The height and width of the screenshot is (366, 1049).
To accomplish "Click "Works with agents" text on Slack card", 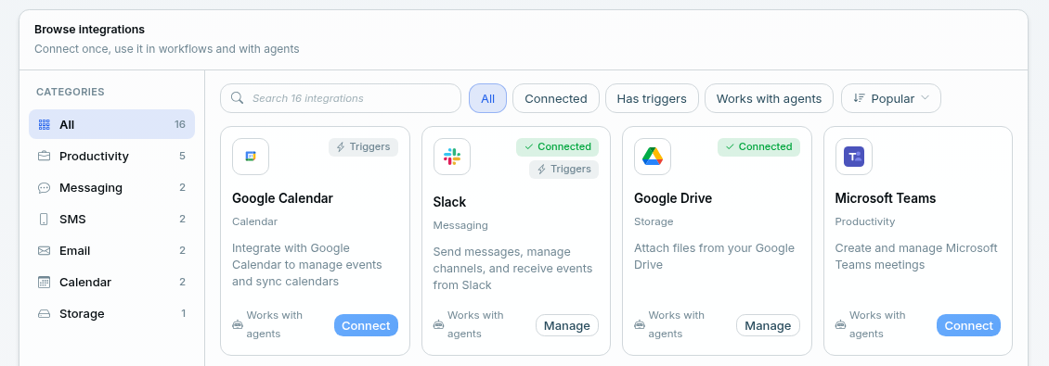I will click(475, 324).
